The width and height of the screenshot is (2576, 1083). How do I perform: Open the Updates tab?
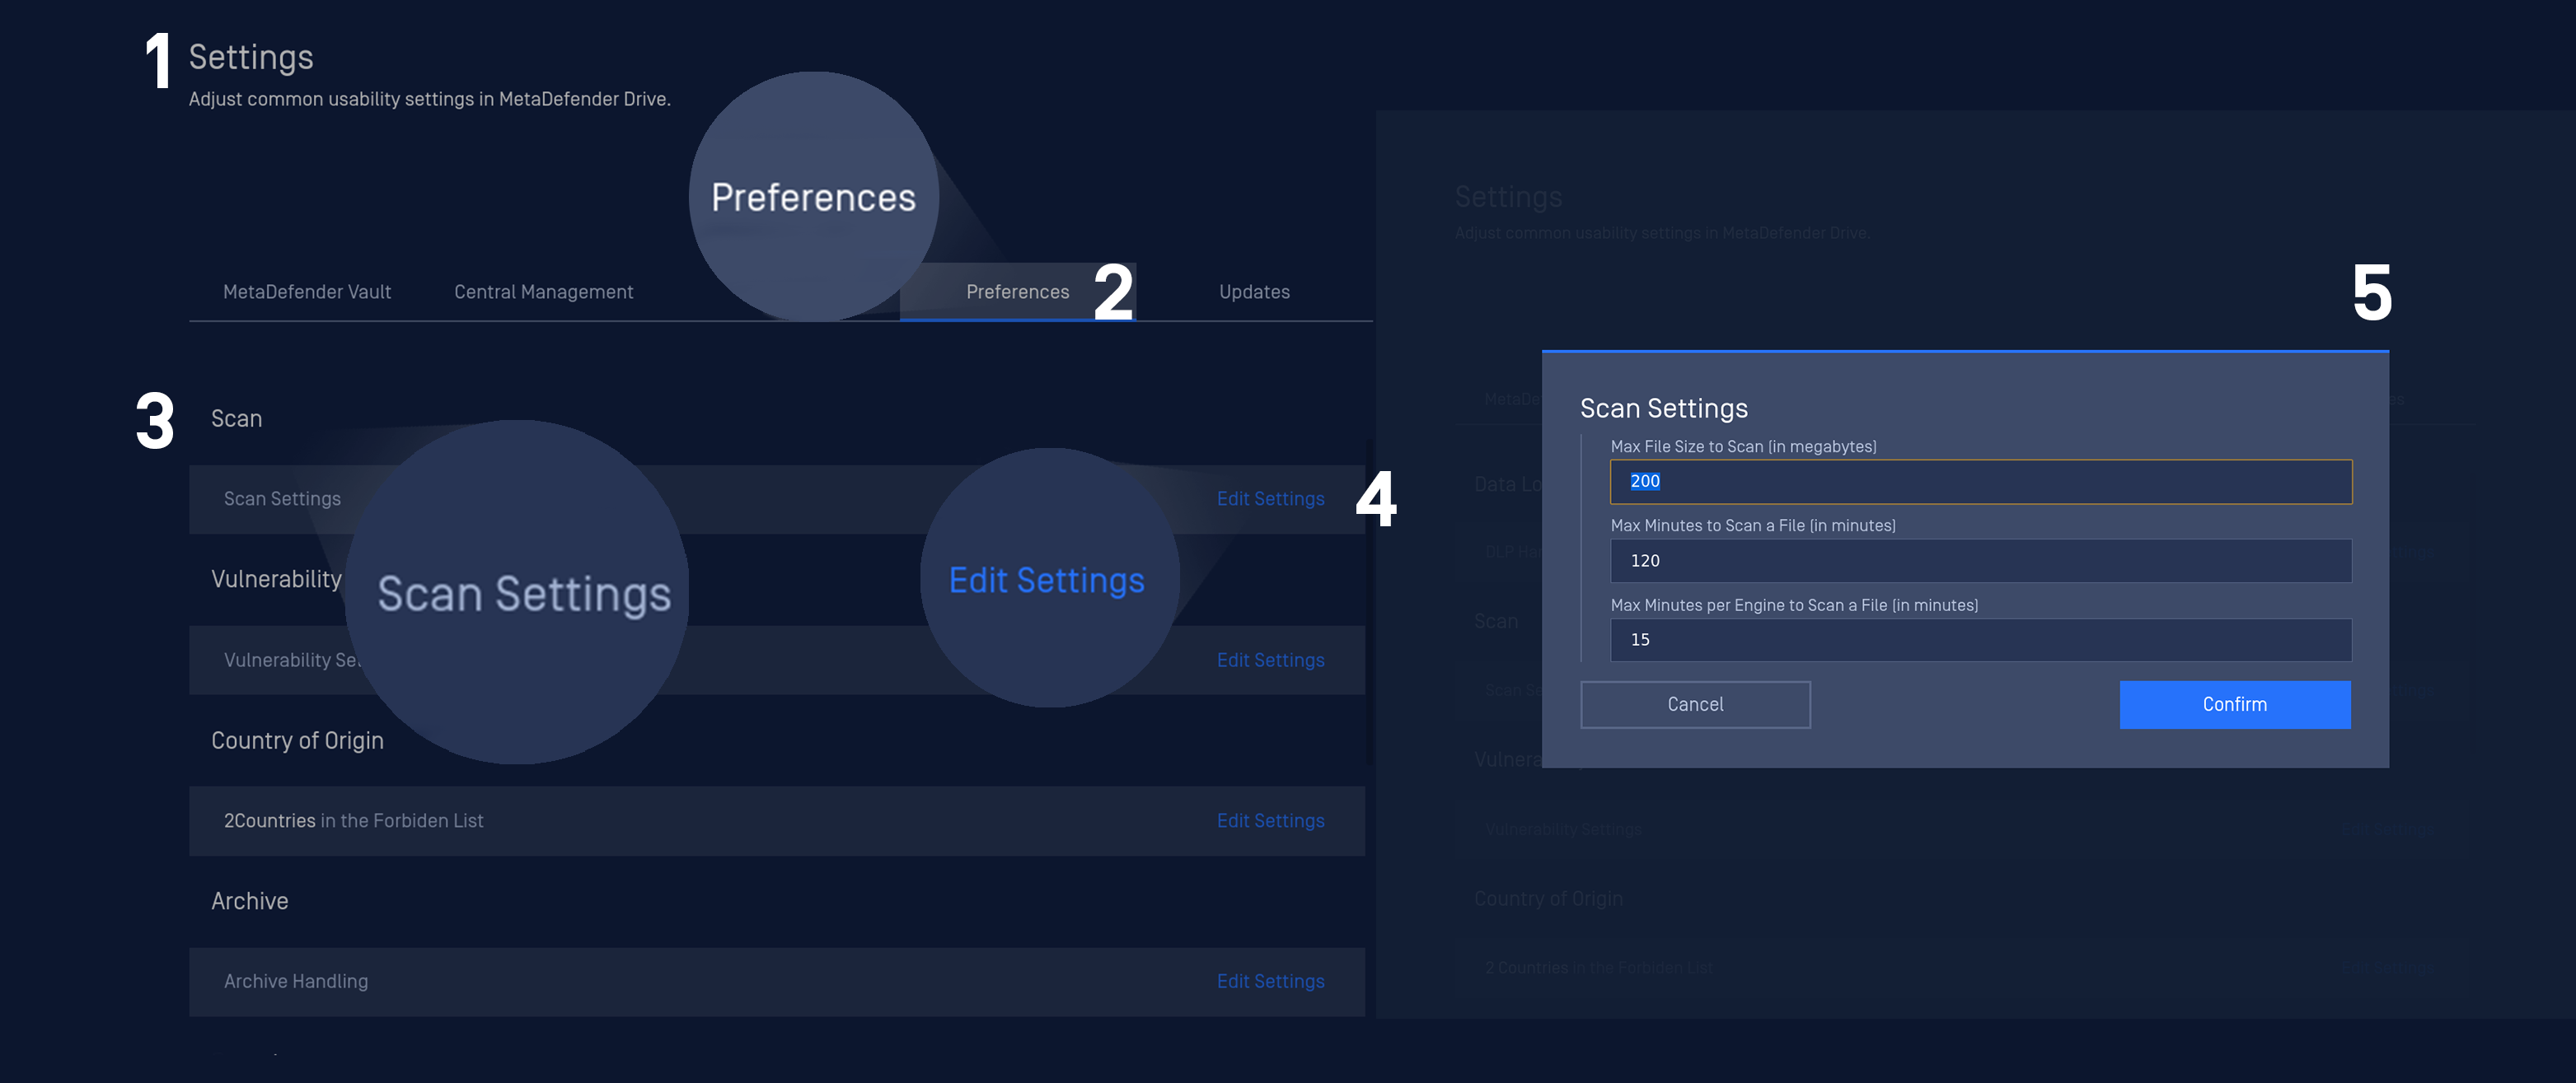(1254, 292)
